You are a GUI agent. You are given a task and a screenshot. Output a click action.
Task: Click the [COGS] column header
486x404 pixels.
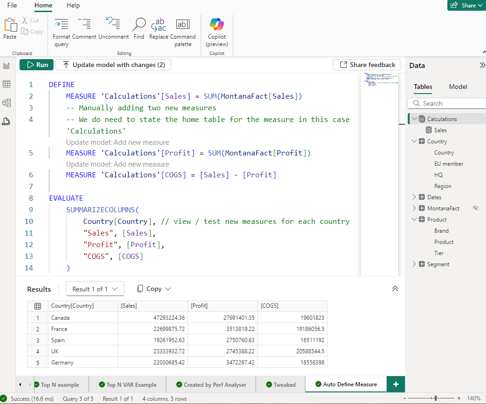tap(292, 306)
